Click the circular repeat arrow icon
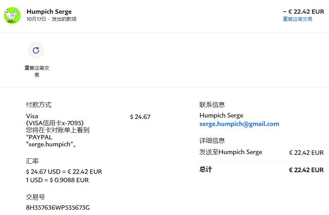Image resolution: width=329 pixels, height=215 pixels. 36,50
